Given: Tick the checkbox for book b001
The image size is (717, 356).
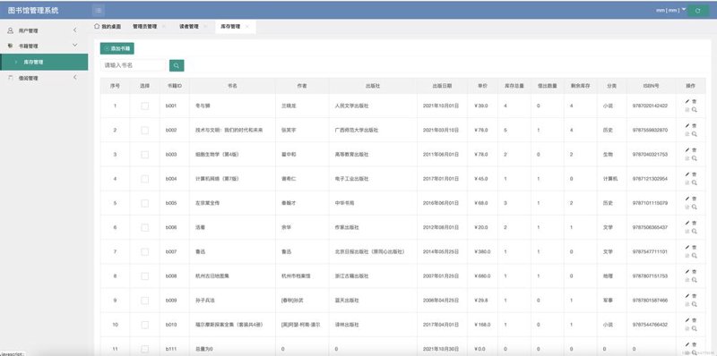Looking at the screenshot, I should tap(144, 106).
